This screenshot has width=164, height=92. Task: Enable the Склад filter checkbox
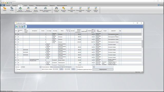(x=16, y=69)
